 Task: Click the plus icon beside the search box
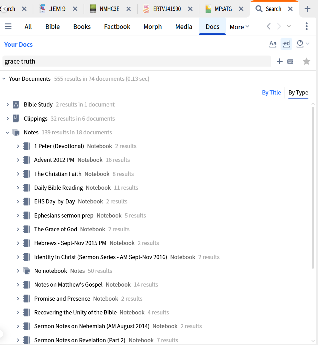(x=279, y=62)
